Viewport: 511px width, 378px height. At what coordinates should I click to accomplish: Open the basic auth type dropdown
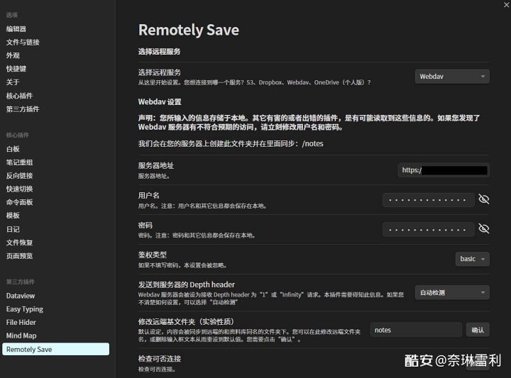click(472, 259)
